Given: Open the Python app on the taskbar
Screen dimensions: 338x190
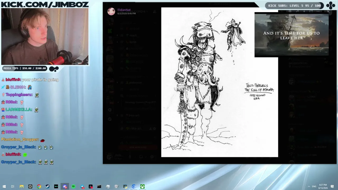Looking at the screenshot, I should [x=125, y=187].
